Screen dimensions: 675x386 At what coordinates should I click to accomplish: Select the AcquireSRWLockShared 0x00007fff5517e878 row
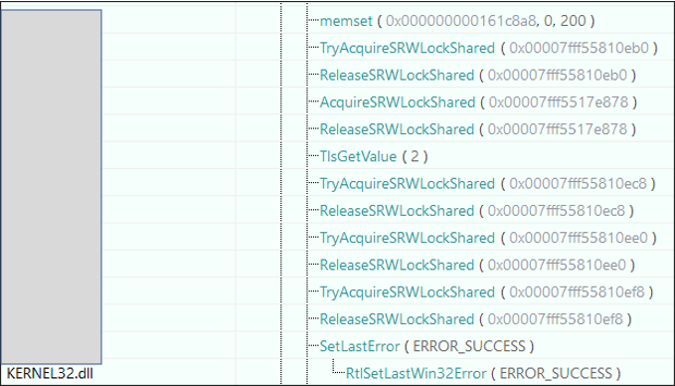point(478,102)
